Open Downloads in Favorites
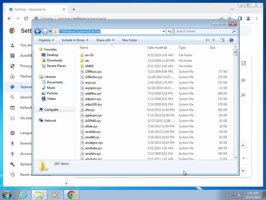Screen dimensions: 266x200 click(x=55, y=60)
